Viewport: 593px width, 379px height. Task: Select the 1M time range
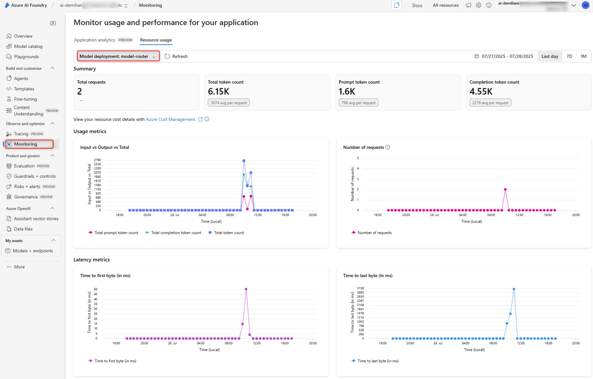[584, 56]
